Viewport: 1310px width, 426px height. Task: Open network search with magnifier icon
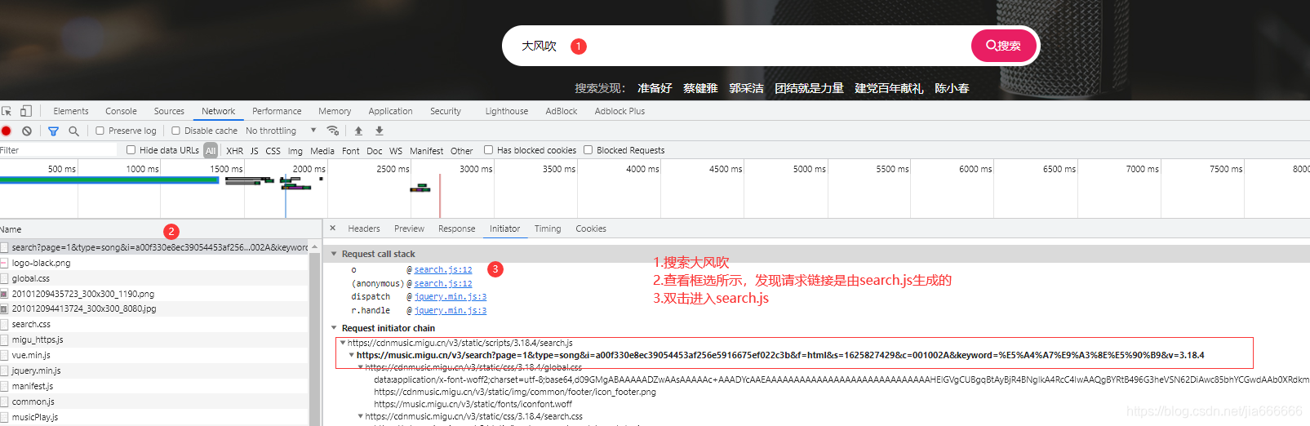73,131
